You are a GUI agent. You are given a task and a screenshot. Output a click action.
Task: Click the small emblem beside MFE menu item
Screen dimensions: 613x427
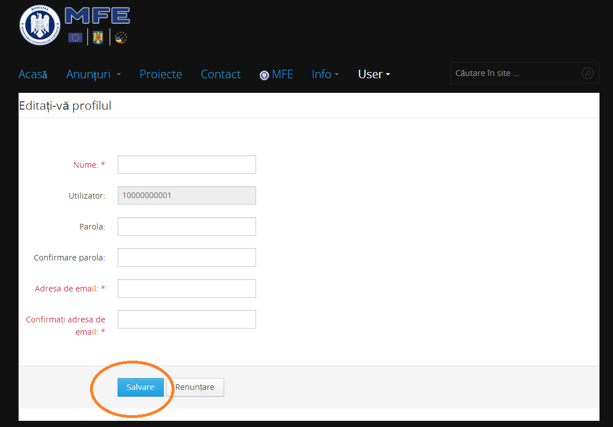(264, 75)
